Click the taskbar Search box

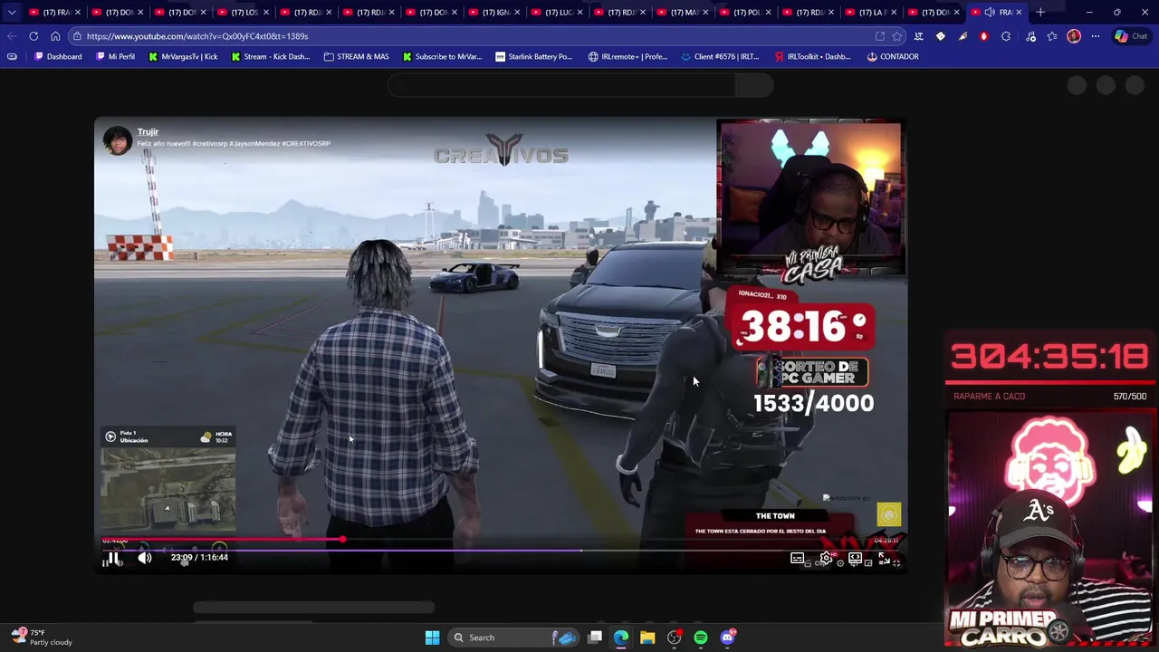(514, 638)
